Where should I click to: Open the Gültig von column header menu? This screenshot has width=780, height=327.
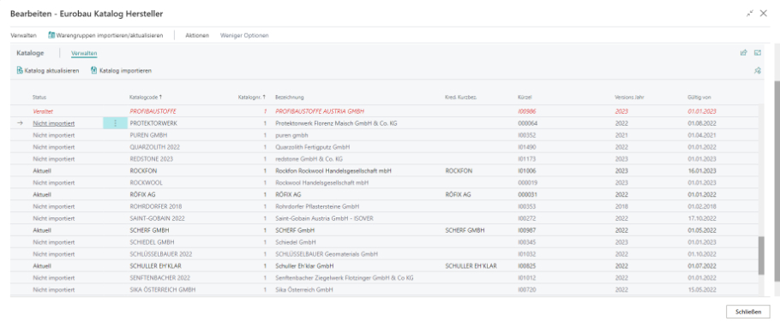pyautogui.click(x=699, y=97)
